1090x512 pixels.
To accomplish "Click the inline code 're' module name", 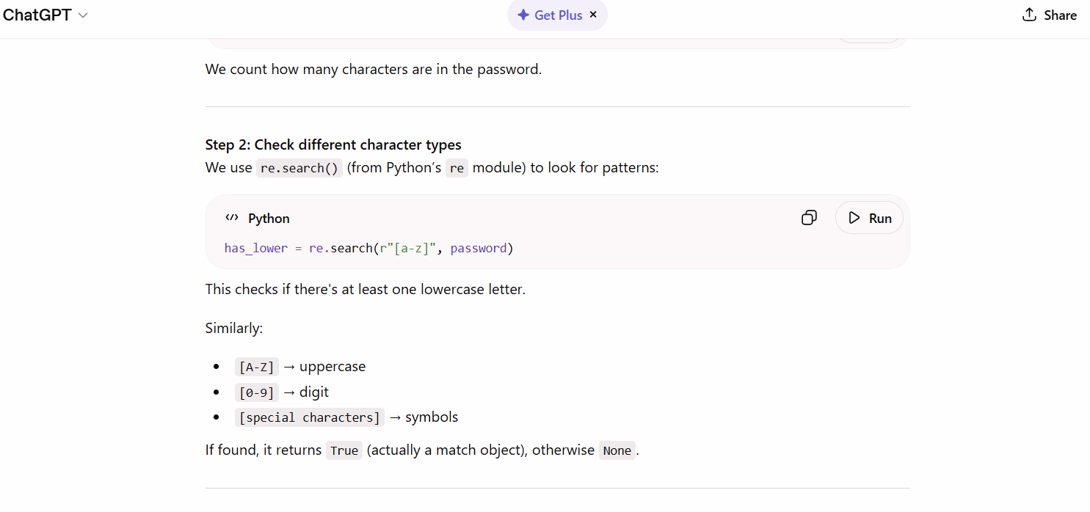I will click(x=457, y=168).
